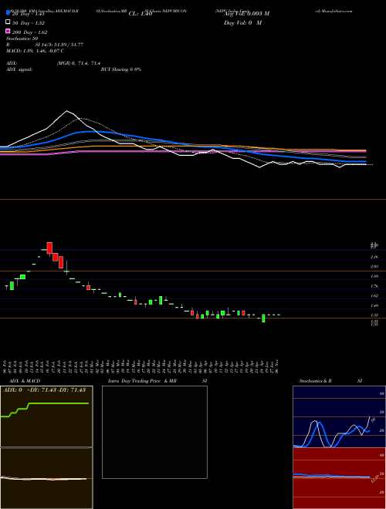The height and width of the screenshot is (509, 386).
Task: Click the 'Stochastics: 59' indicator line
Action: 22,39
